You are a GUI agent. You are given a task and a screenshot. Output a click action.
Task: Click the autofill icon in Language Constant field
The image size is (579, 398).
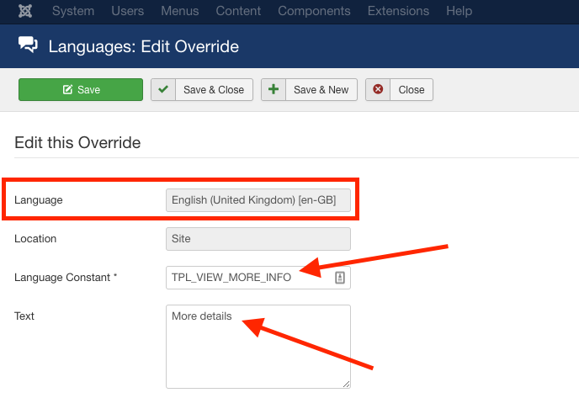(x=340, y=278)
